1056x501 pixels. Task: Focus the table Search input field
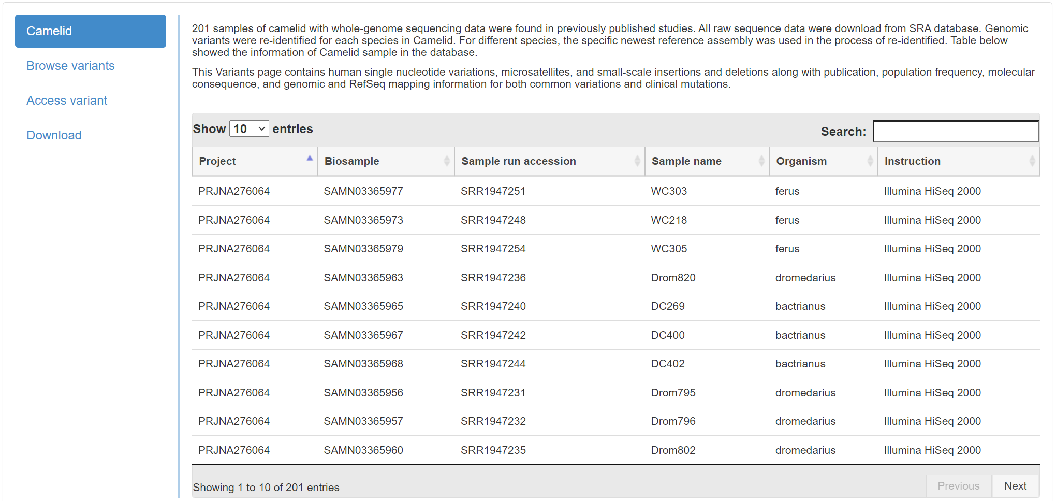(x=956, y=131)
